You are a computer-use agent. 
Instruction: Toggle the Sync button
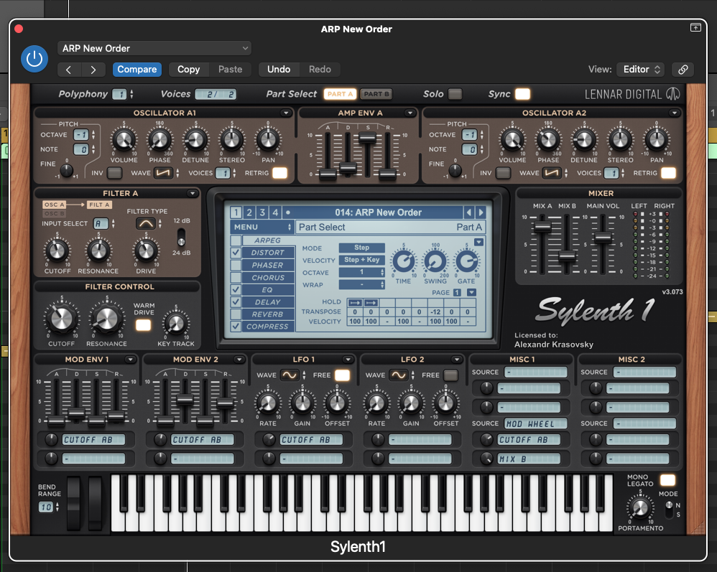click(522, 94)
